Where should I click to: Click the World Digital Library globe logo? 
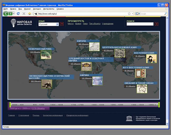point(13,23)
